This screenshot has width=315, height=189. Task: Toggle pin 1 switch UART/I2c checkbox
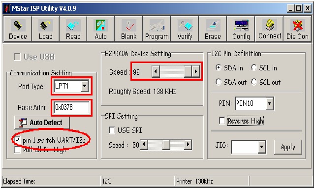click(x=18, y=140)
